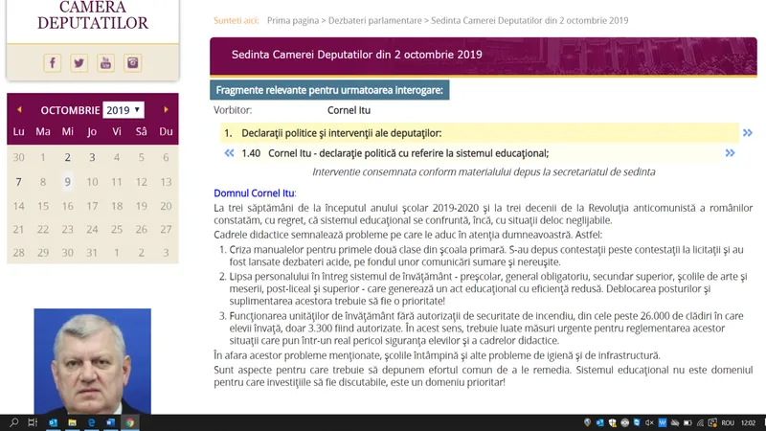Go to previous month in calendar

coord(19,110)
